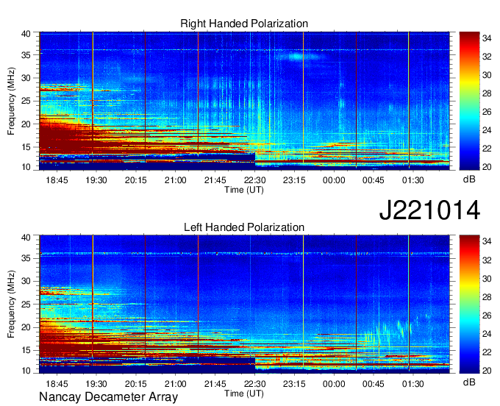Image resolution: width=500 pixels, height=406 pixels.
Task: Click the "Left Handed Polarization" plot title
Action: [244, 227]
